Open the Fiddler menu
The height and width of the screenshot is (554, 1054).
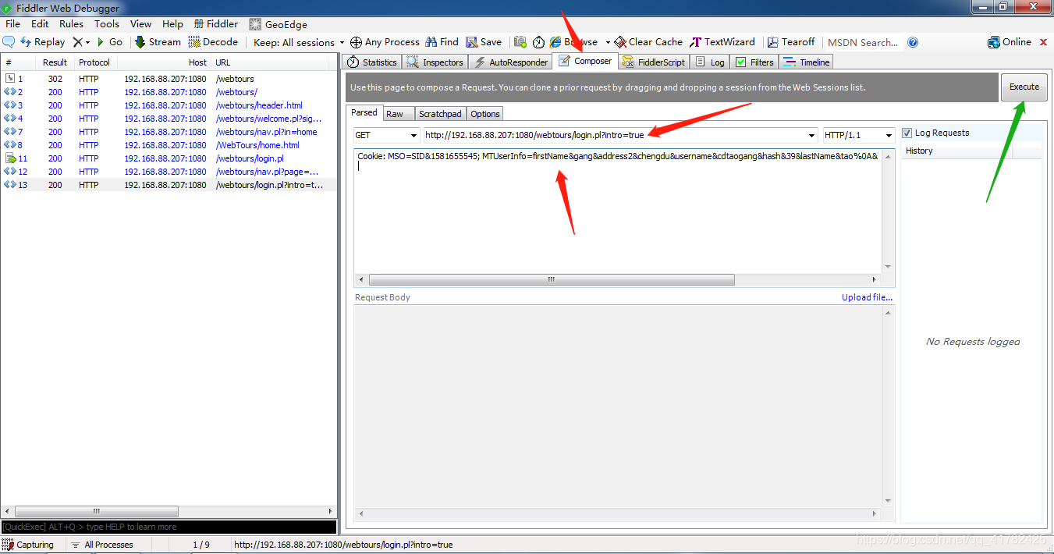click(216, 24)
